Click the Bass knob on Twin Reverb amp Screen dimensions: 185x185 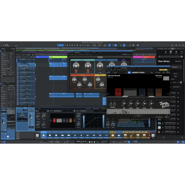(x=151, y=104)
